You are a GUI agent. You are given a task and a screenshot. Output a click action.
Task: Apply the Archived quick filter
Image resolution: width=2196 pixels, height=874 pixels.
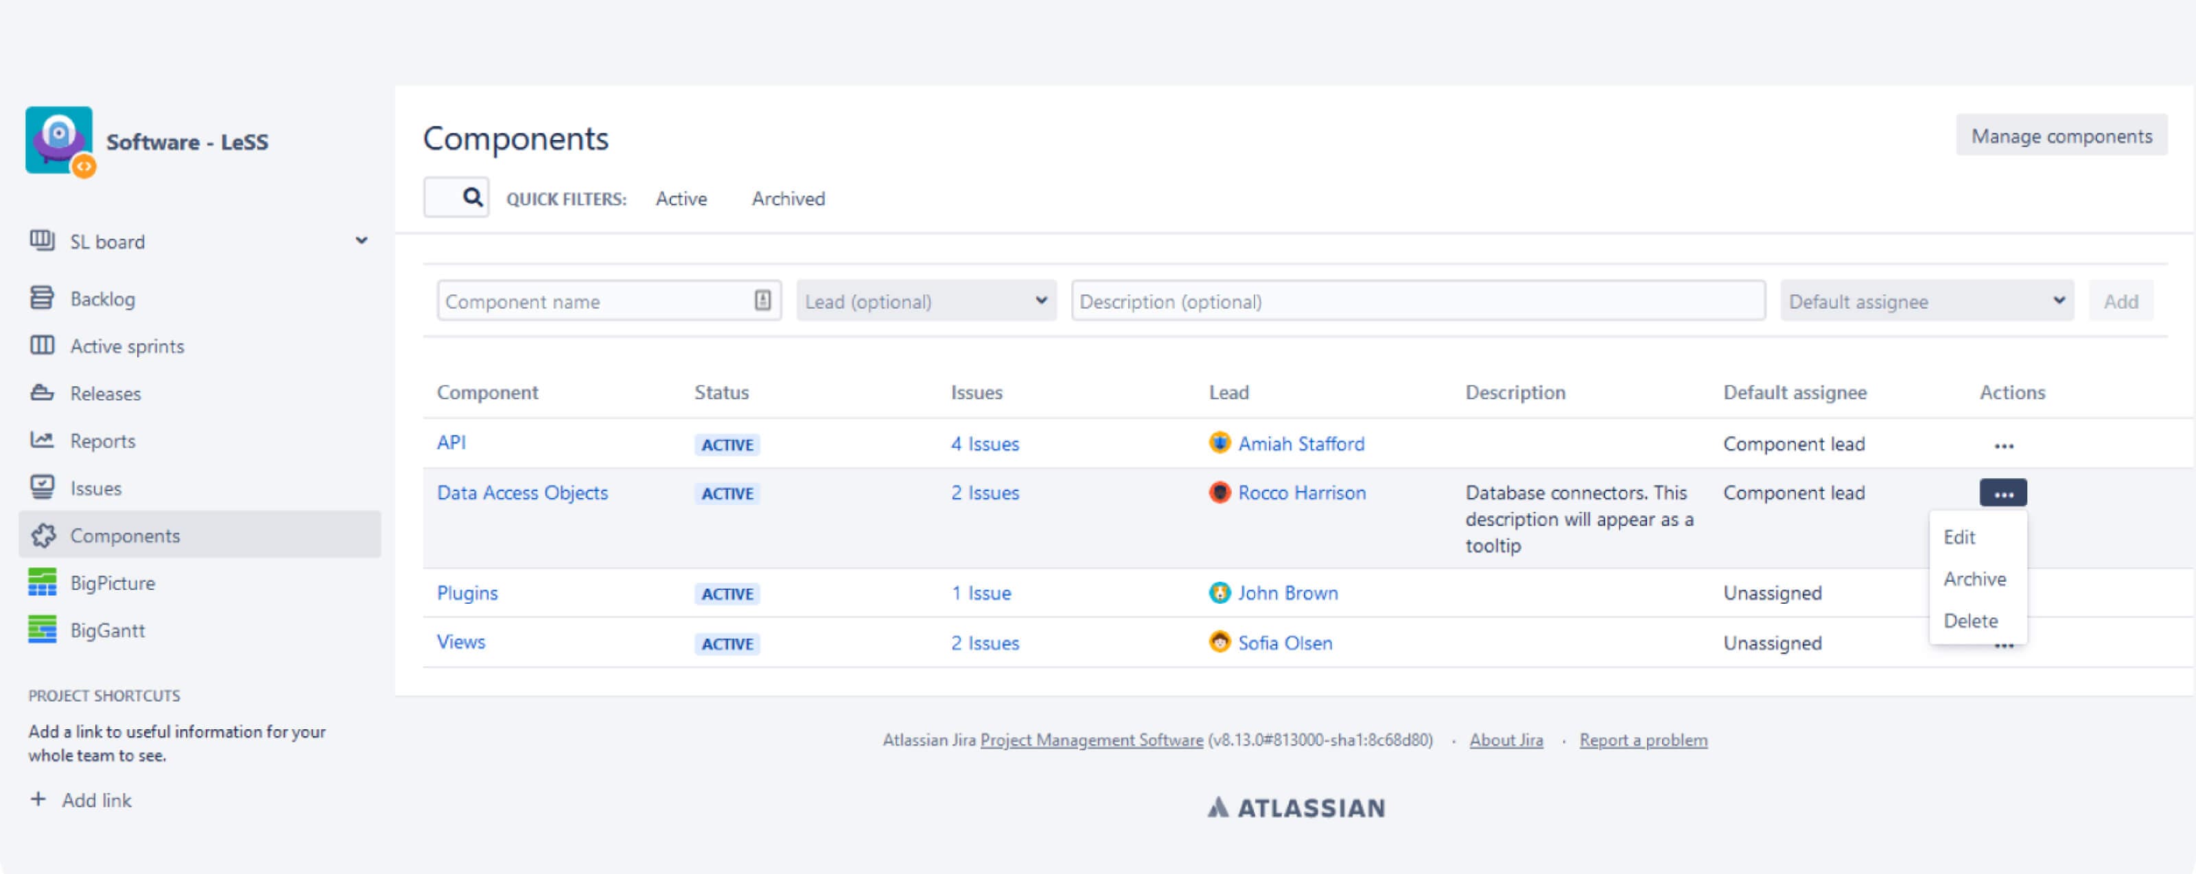pos(789,198)
